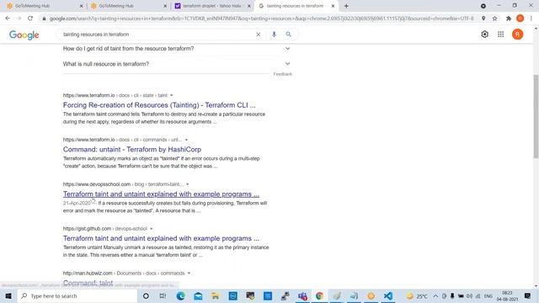
Task: Switch to first GoToMeeting Hub tab
Action: pyautogui.click(x=44, y=6)
